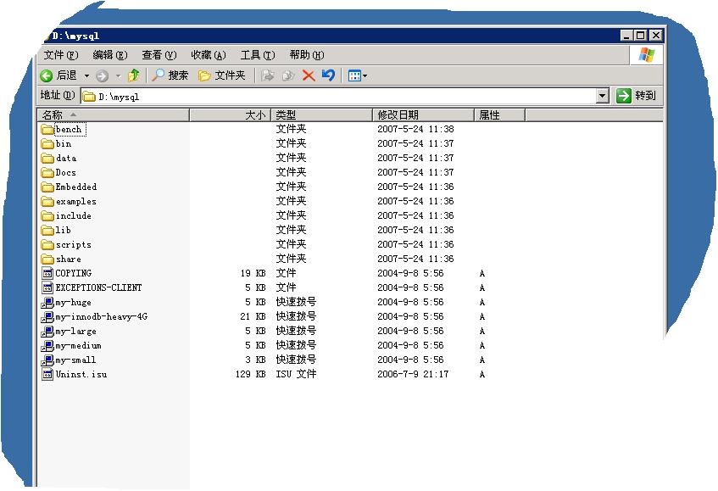Viewport: 718px width, 491px height.
Task: Open the 编辑(E) menu
Action: click(x=110, y=55)
